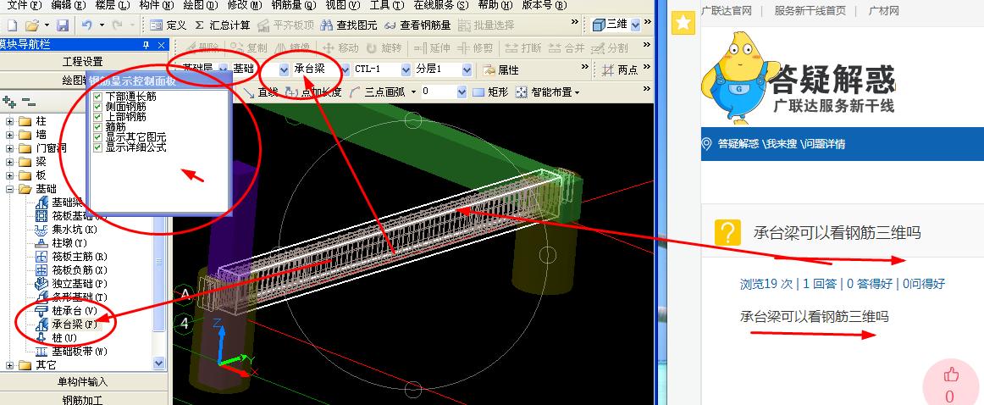Click the yellow star favorites icon
Screen dimensions: 984x405
pyautogui.click(x=683, y=23)
